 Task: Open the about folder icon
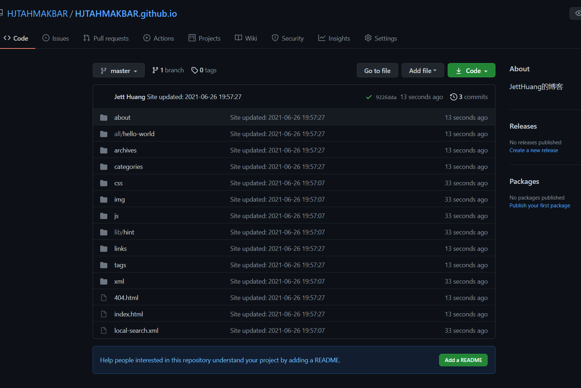(x=104, y=118)
